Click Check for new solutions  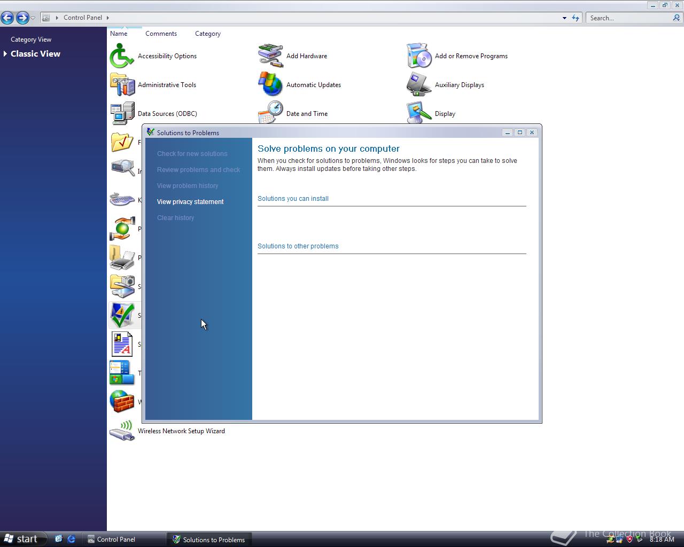pos(192,154)
